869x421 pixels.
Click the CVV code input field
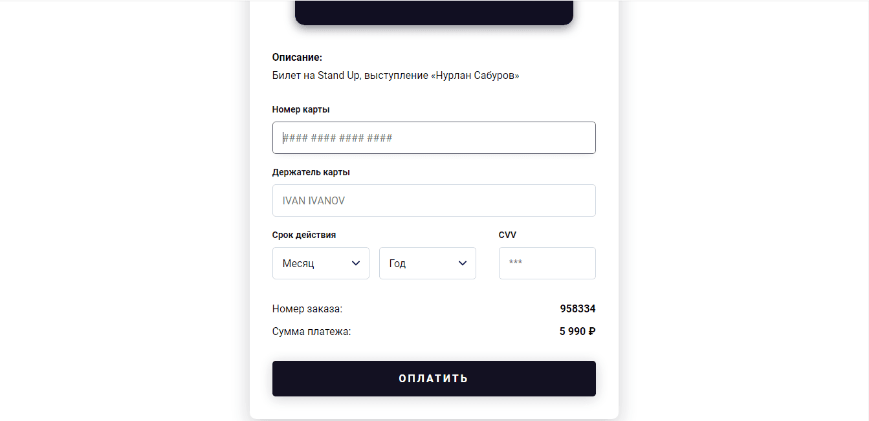tap(547, 263)
